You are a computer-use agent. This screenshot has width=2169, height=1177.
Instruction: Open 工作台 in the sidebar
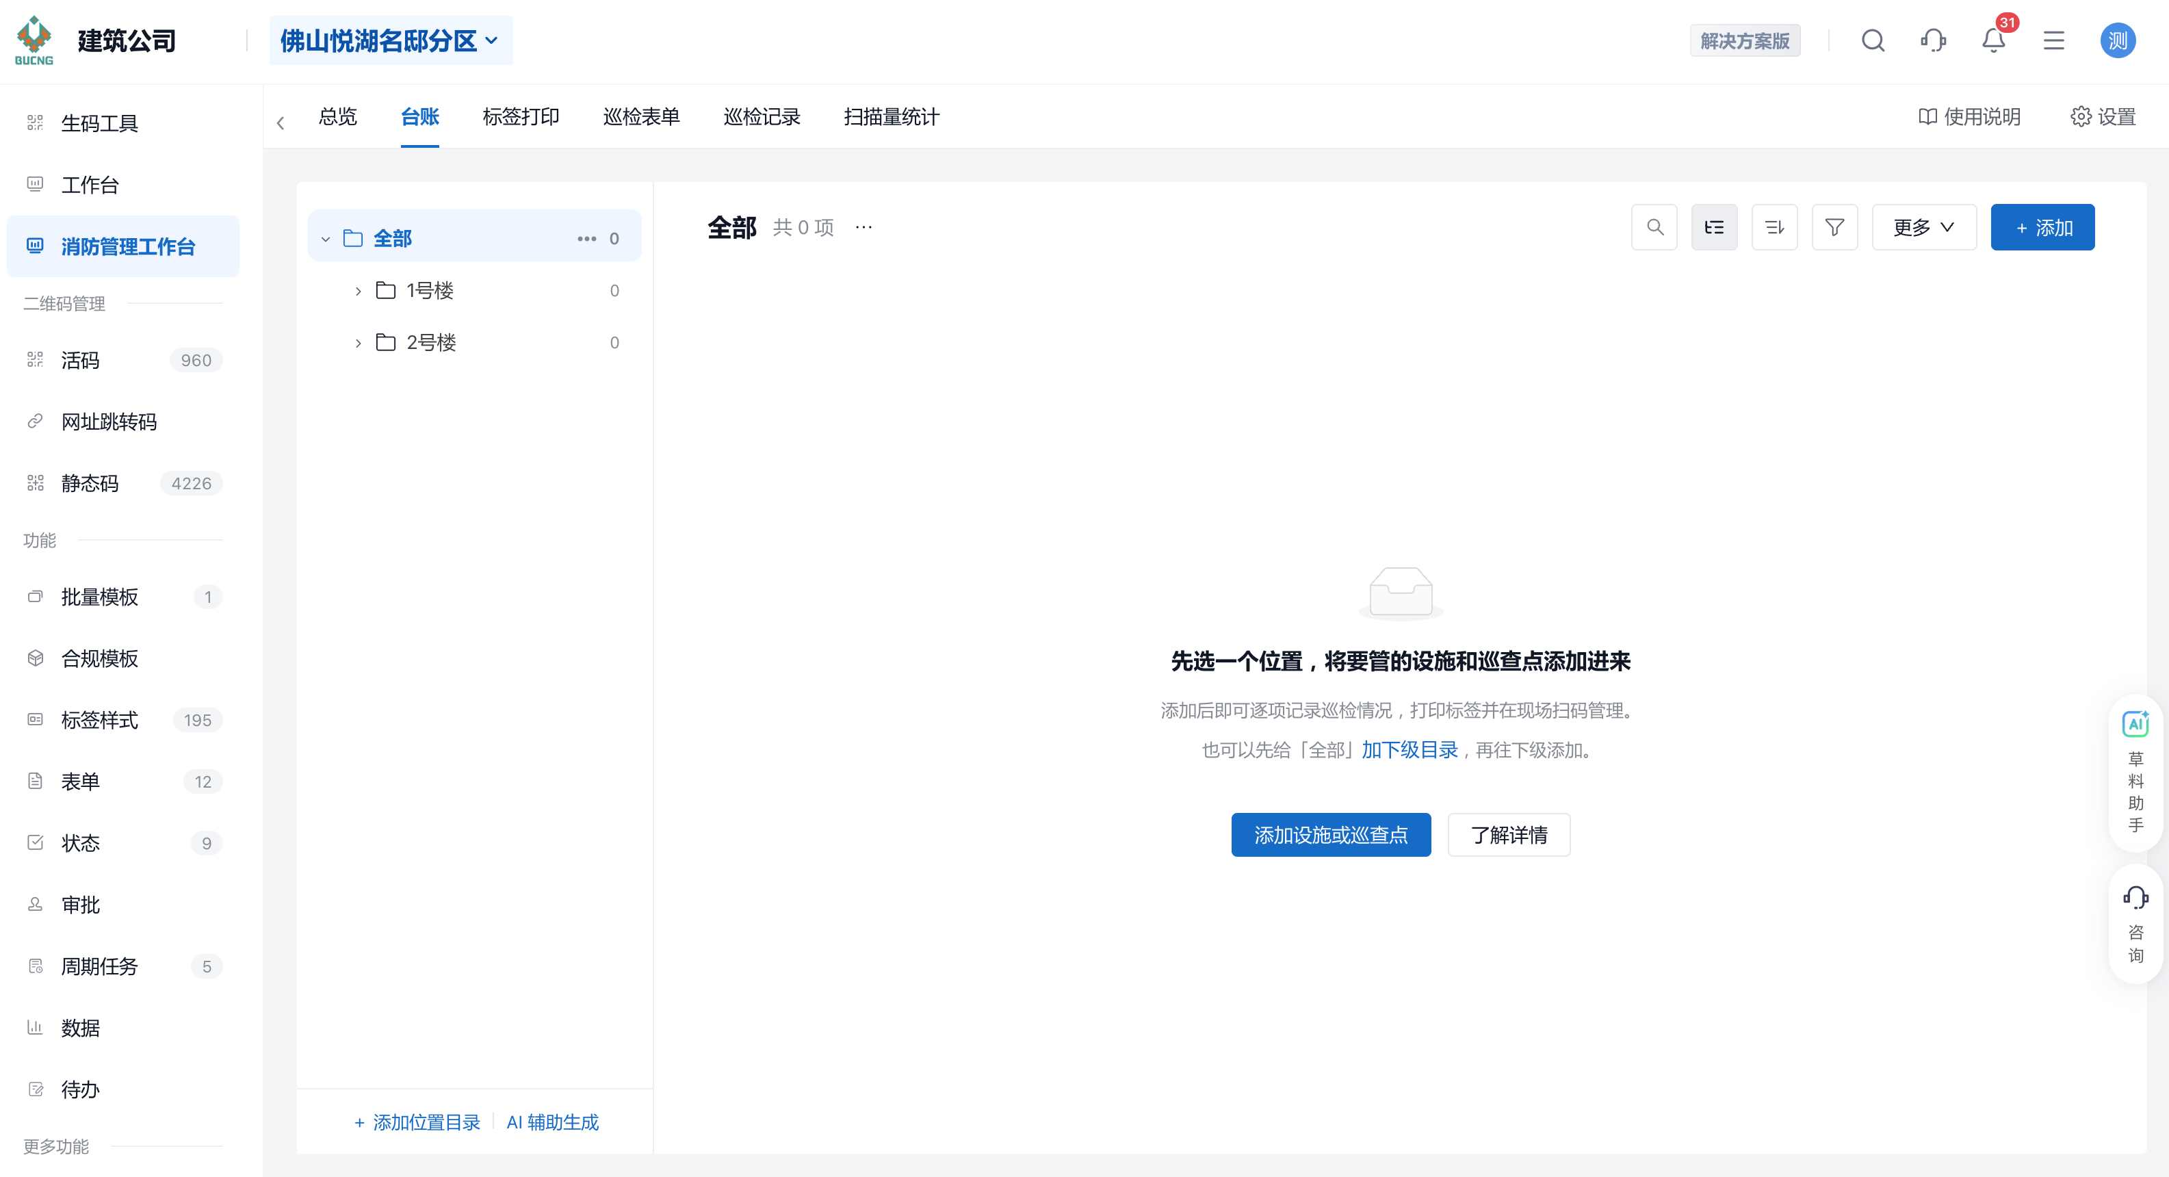[x=123, y=185]
